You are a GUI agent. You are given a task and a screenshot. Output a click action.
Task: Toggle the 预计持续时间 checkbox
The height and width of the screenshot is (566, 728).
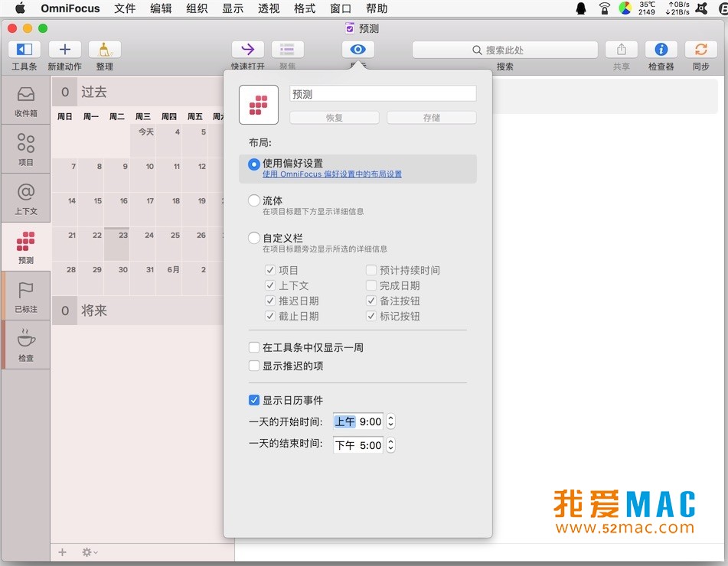click(371, 270)
